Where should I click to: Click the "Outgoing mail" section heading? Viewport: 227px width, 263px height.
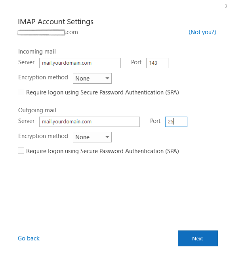coord(37,110)
